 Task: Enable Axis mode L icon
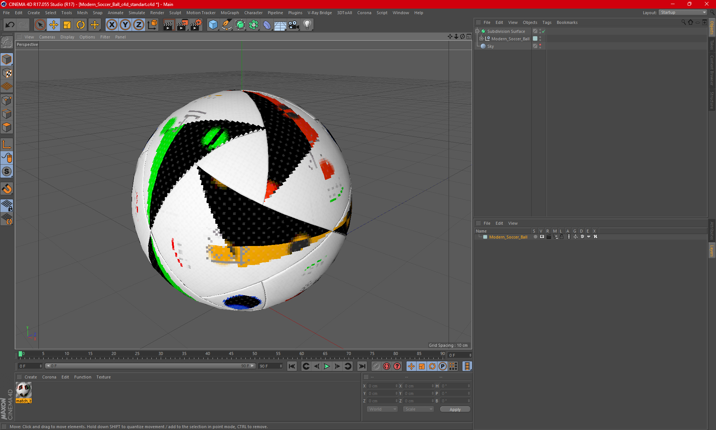(x=7, y=144)
